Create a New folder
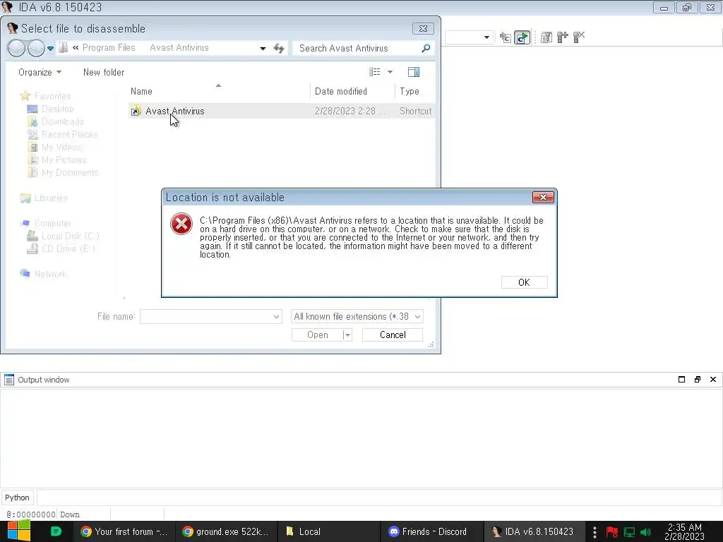The width and height of the screenshot is (723, 542). [104, 73]
